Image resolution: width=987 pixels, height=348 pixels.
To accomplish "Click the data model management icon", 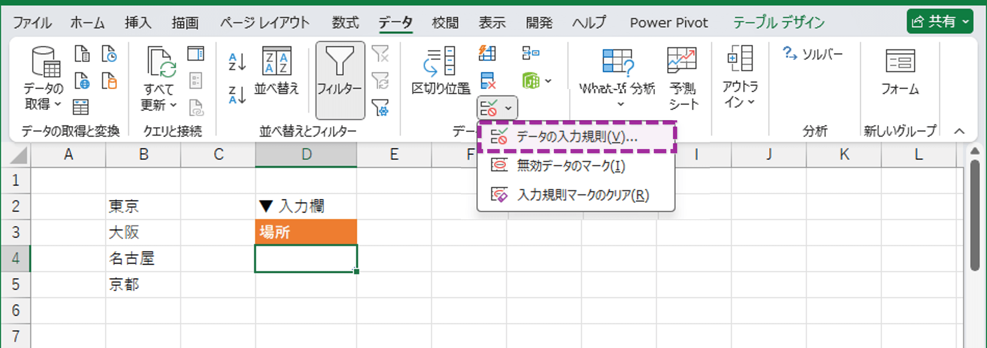I will [531, 81].
